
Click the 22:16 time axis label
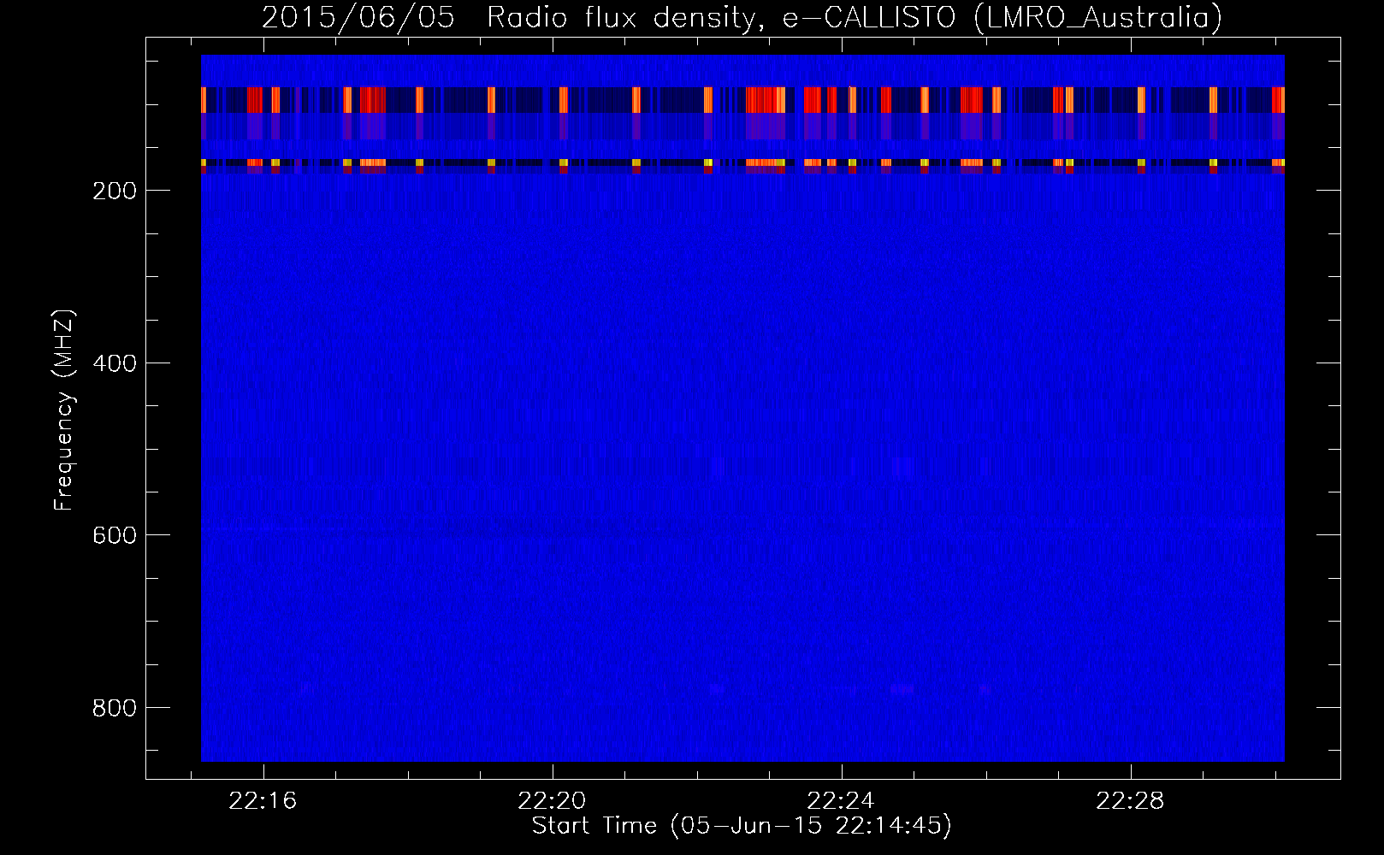coord(263,801)
